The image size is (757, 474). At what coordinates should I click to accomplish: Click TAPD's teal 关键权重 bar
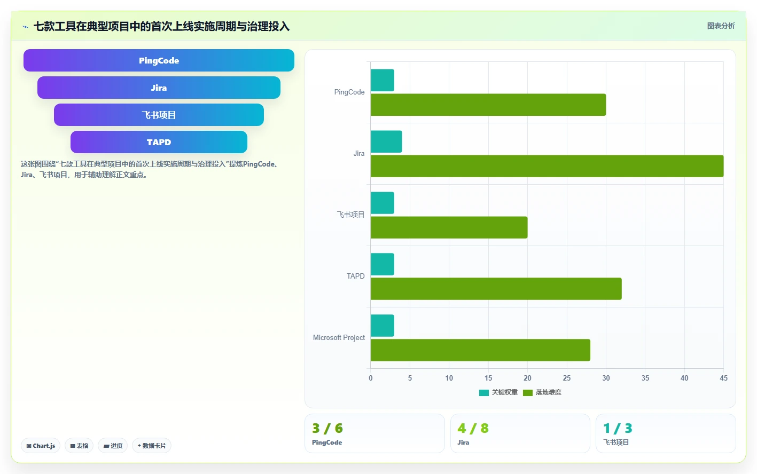383,264
